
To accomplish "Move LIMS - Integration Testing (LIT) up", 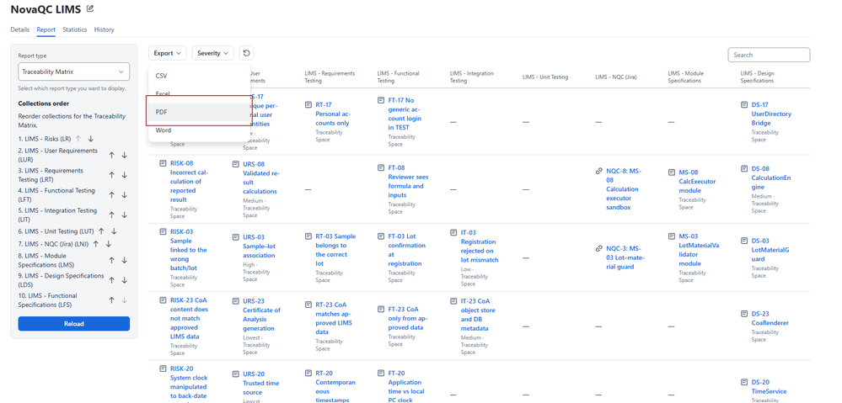I will click(112, 215).
